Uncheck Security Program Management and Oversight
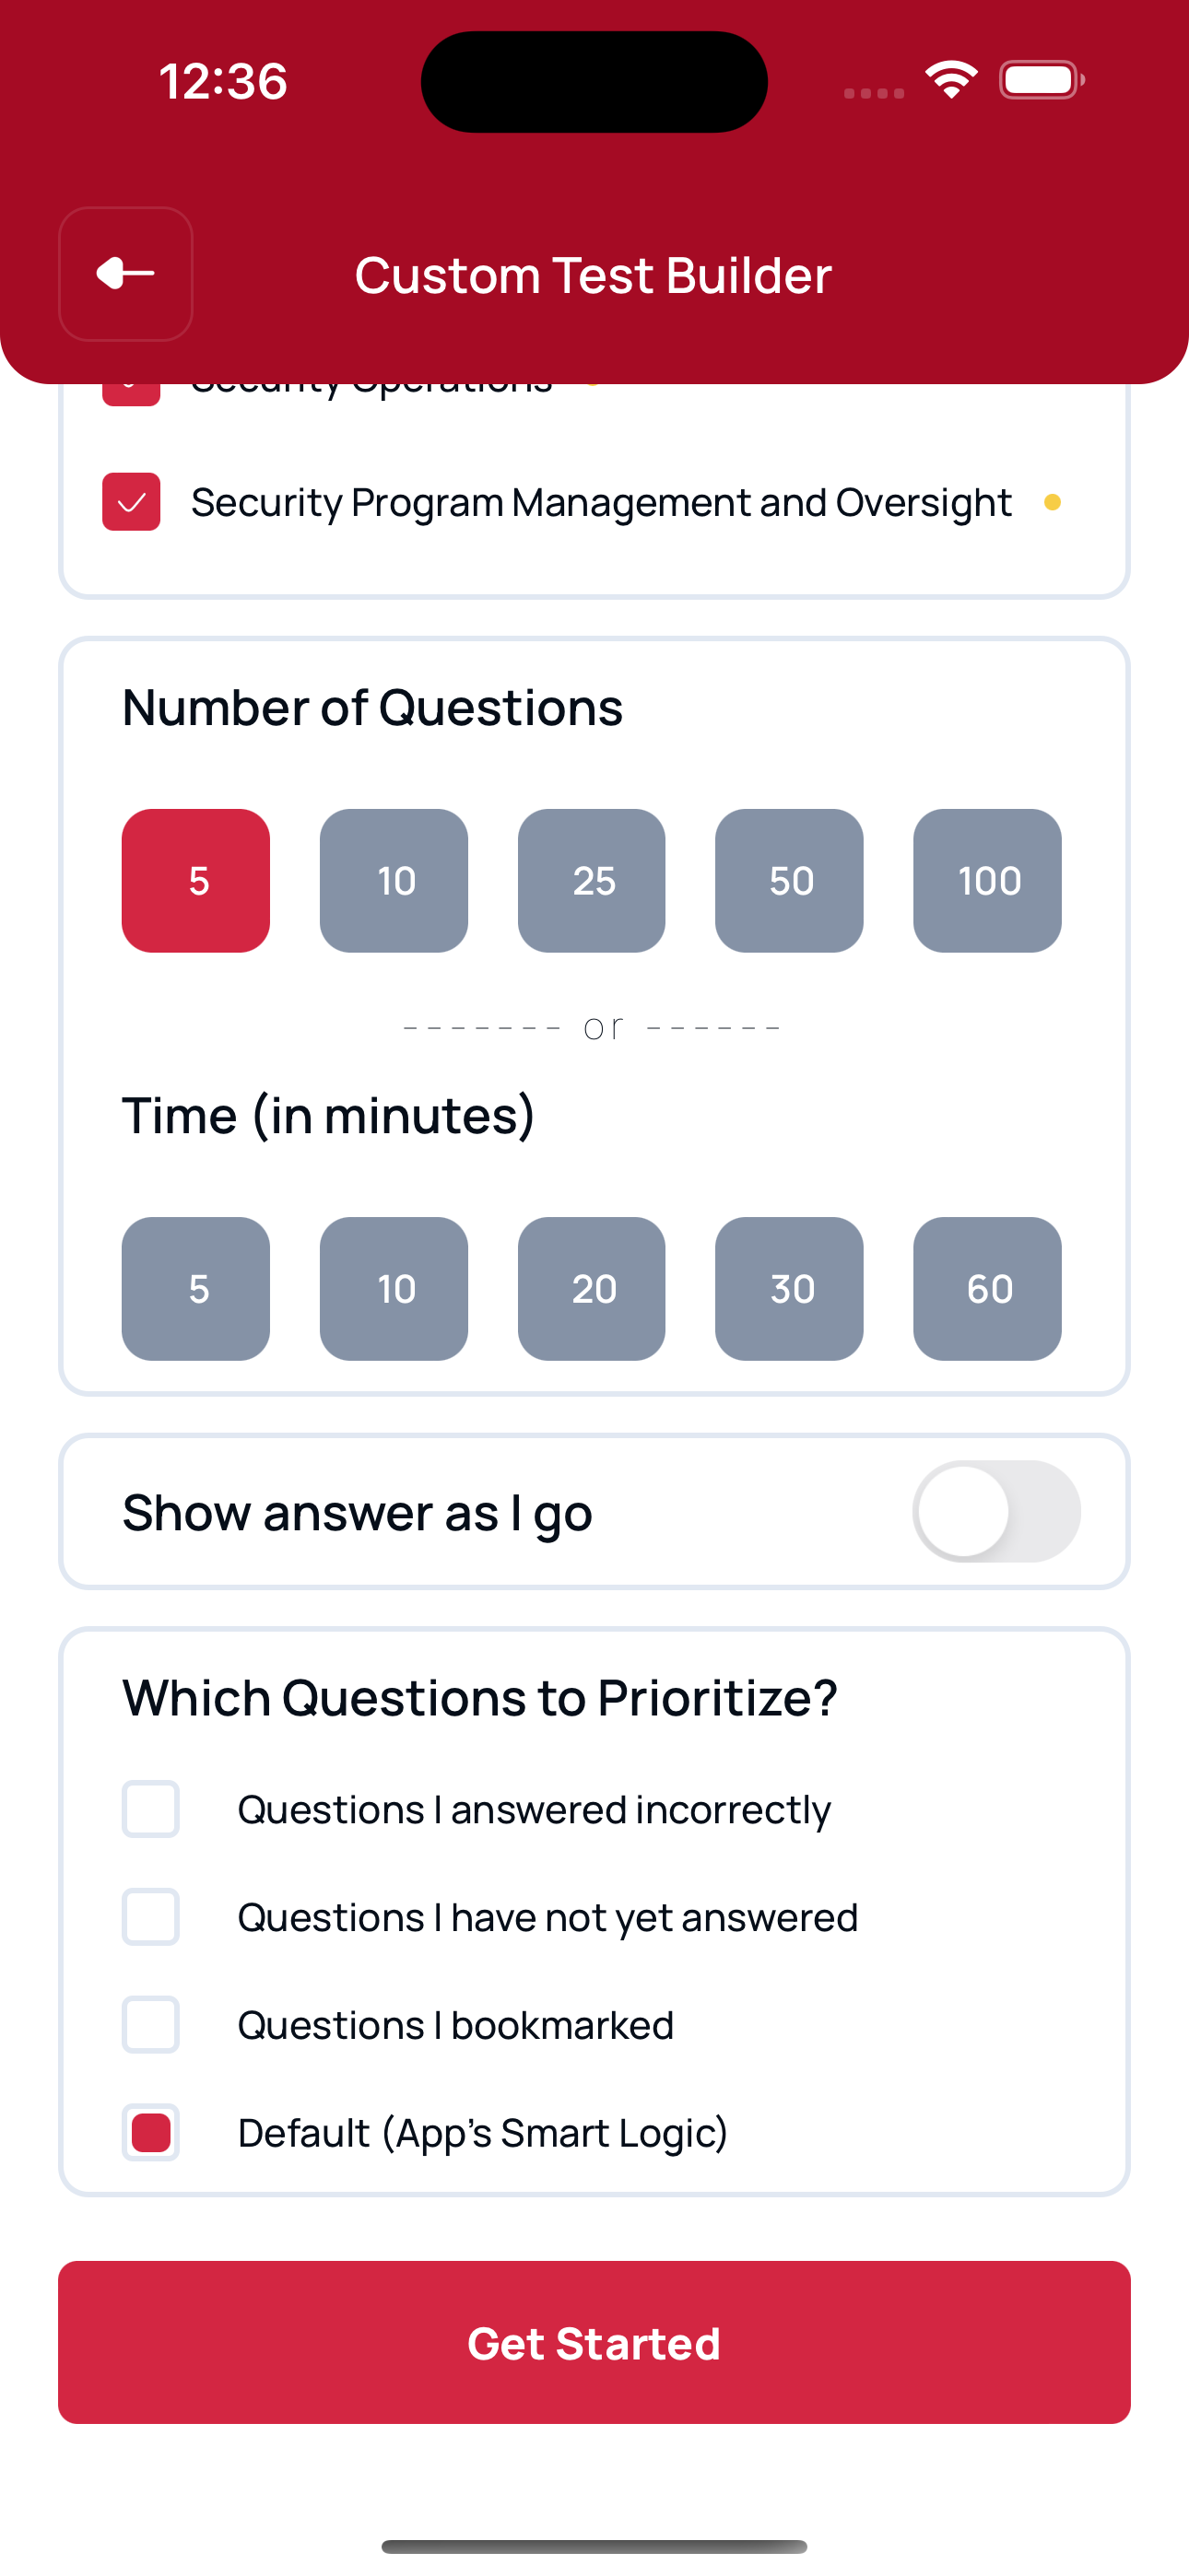The width and height of the screenshot is (1189, 2576). pos(131,502)
